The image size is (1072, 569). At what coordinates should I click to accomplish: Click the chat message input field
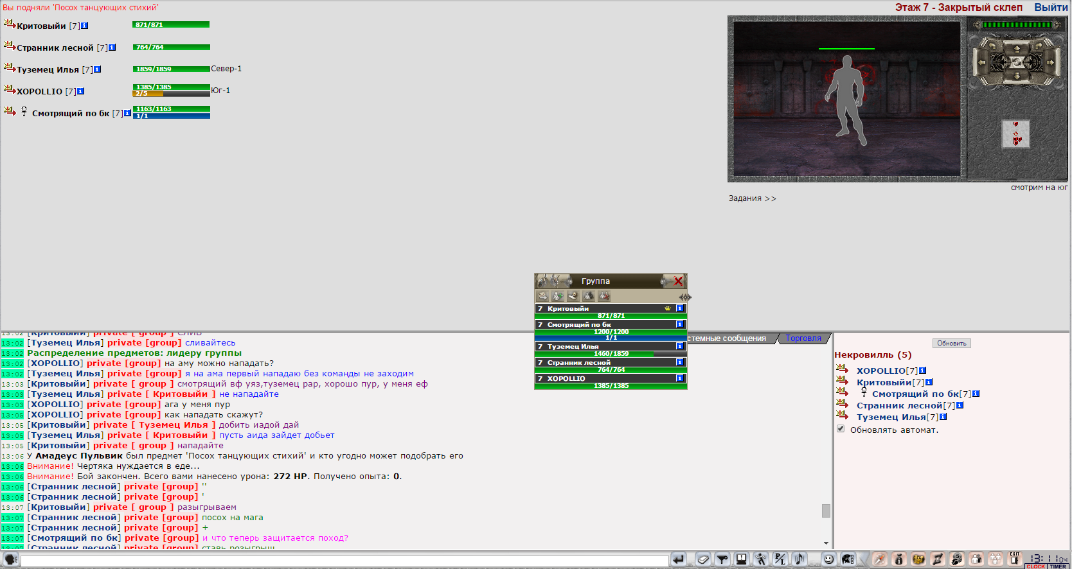[x=344, y=561]
